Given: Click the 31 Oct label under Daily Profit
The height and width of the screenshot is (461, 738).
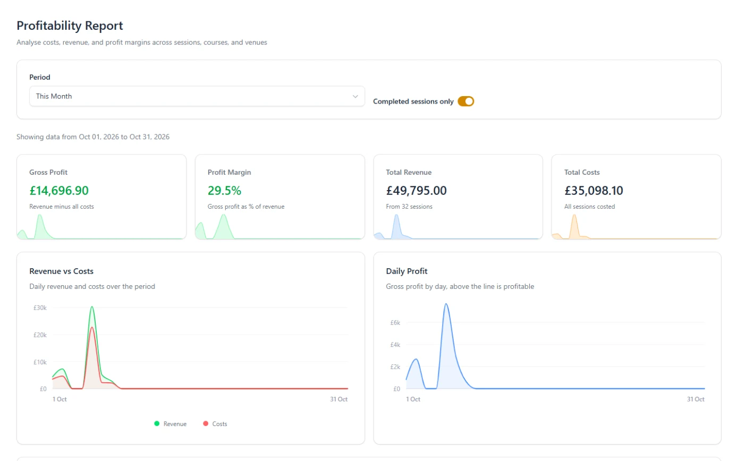Looking at the screenshot, I should pyautogui.click(x=695, y=399).
